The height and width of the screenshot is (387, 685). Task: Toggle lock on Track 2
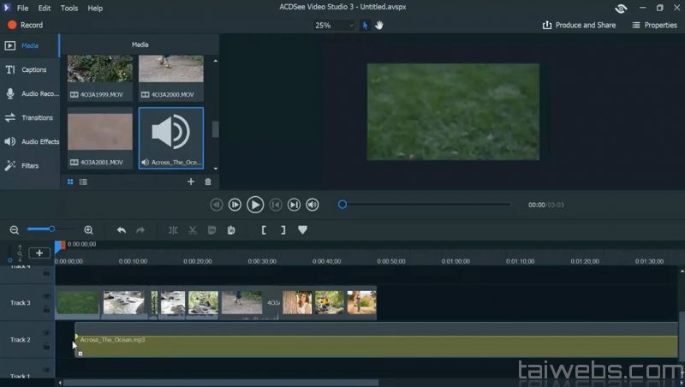(x=46, y=346)
